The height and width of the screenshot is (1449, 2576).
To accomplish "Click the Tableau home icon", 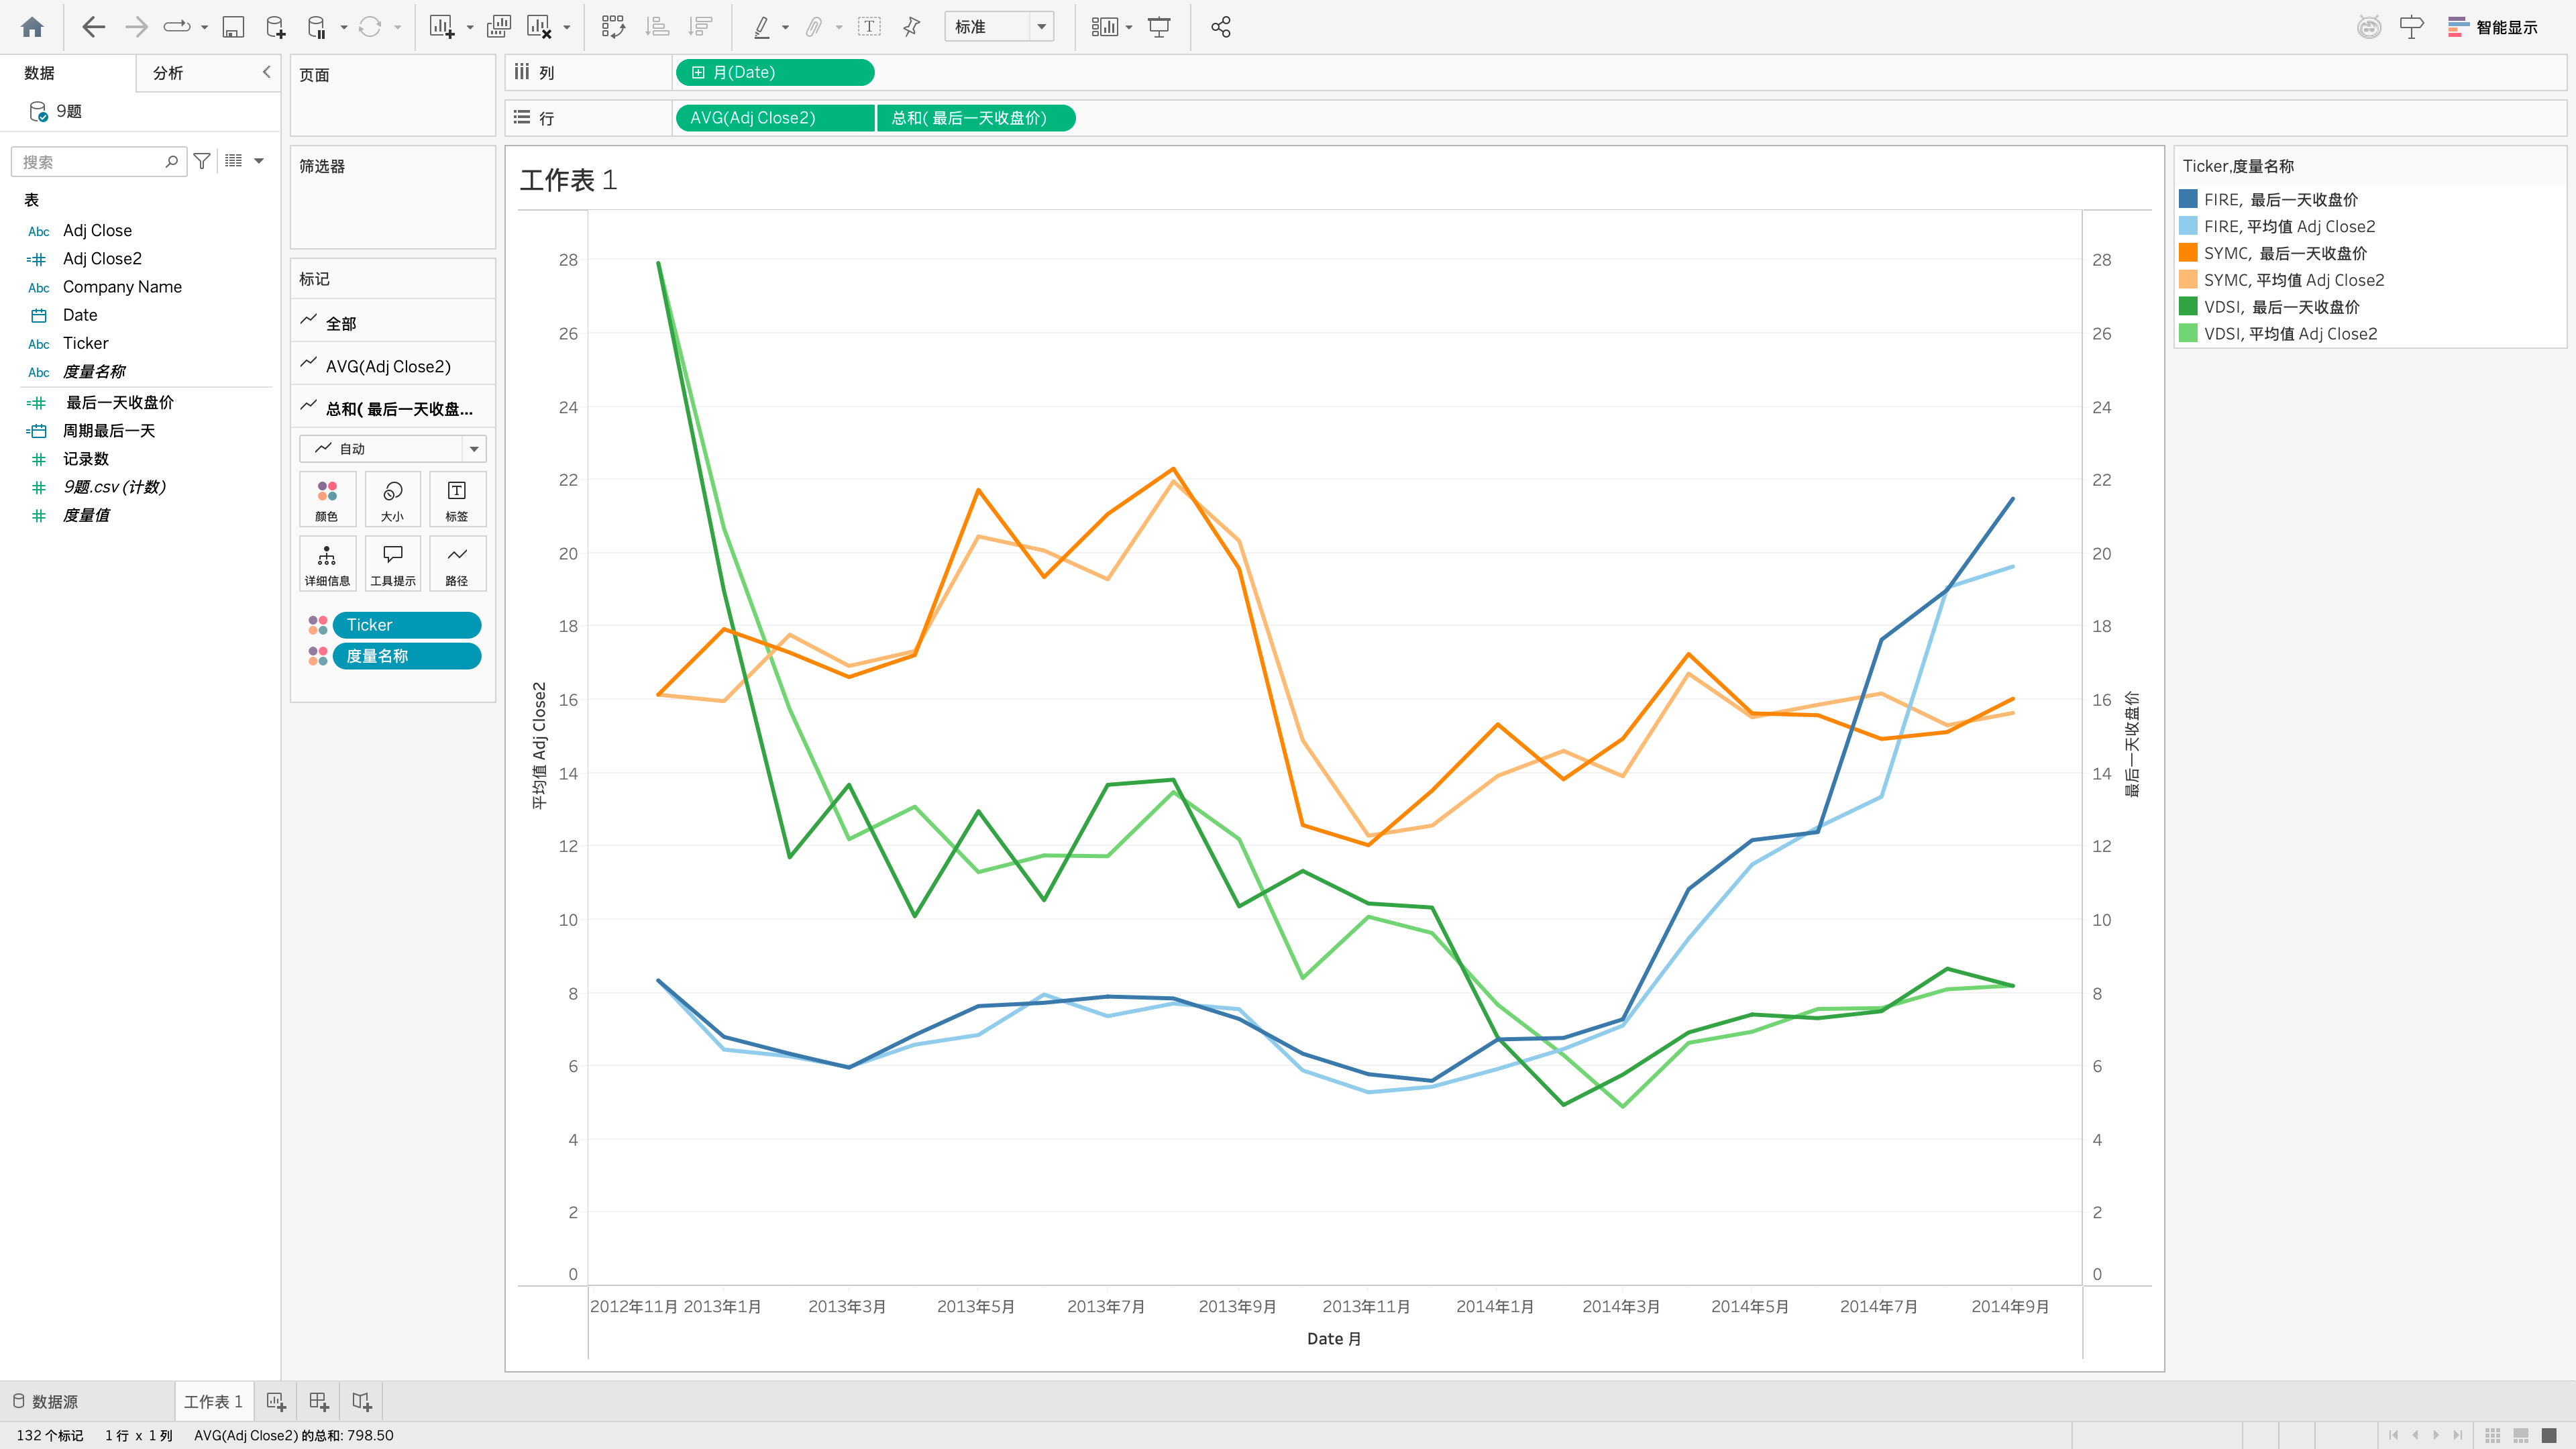I will 32,27.
